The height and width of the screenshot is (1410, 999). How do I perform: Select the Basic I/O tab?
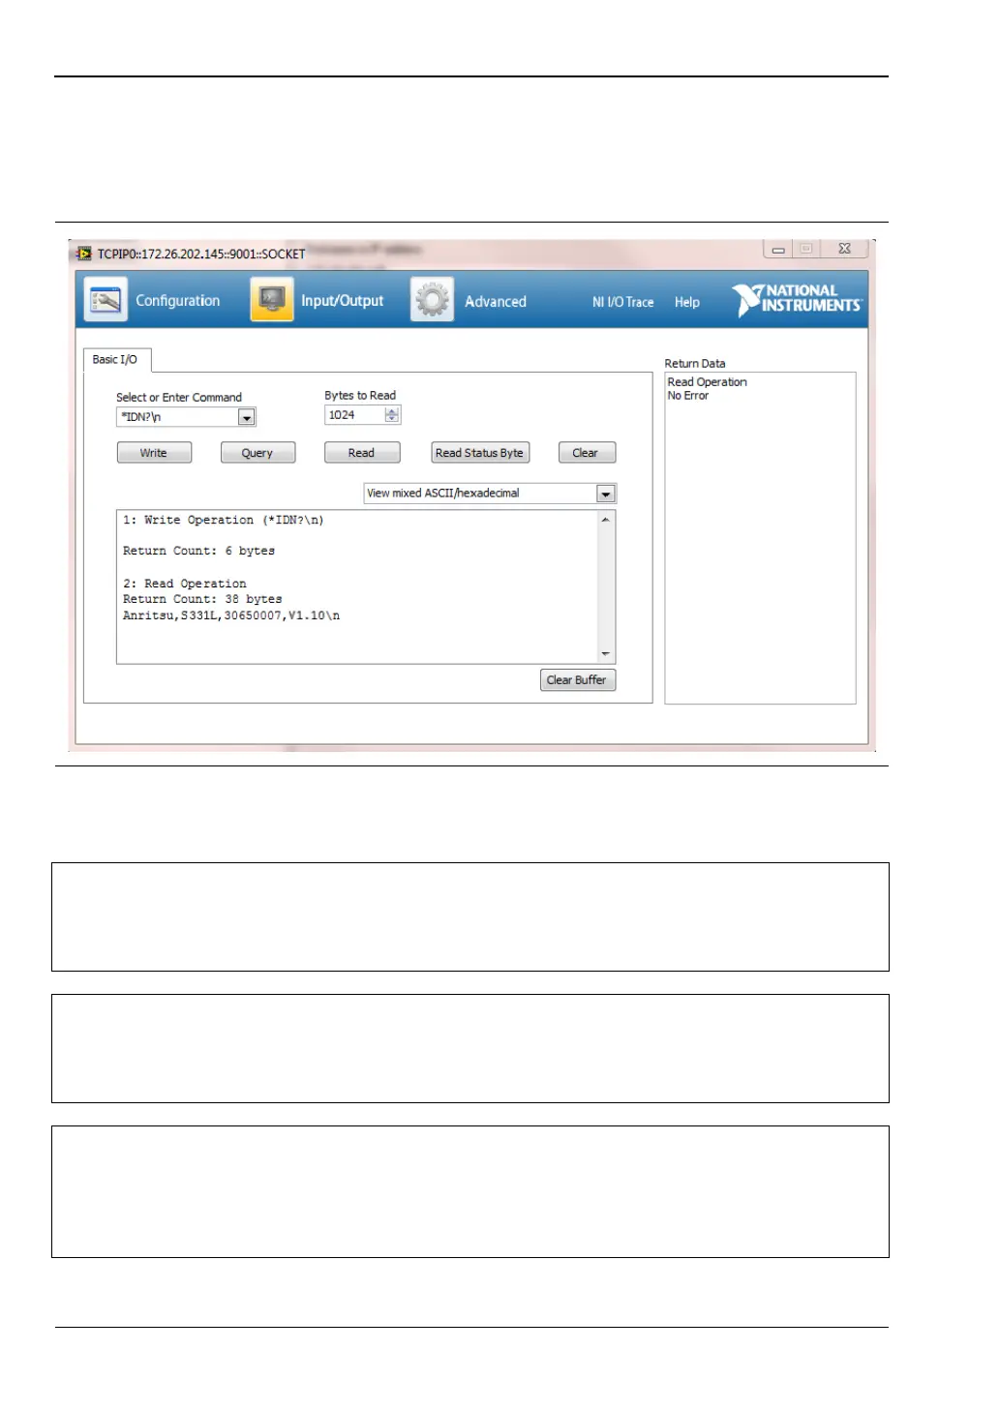pos(115,359)
